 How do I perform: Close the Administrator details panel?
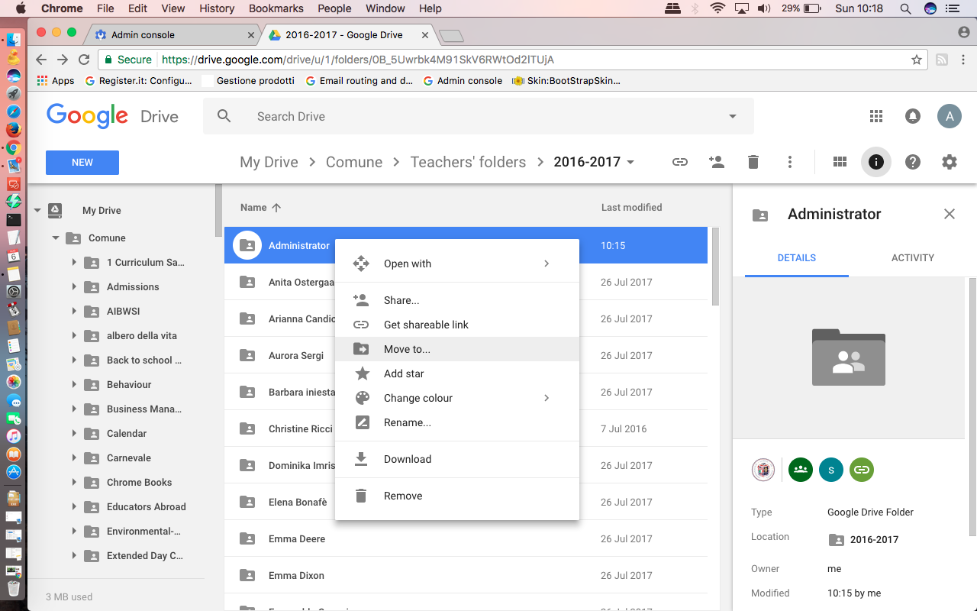[950, 214]
